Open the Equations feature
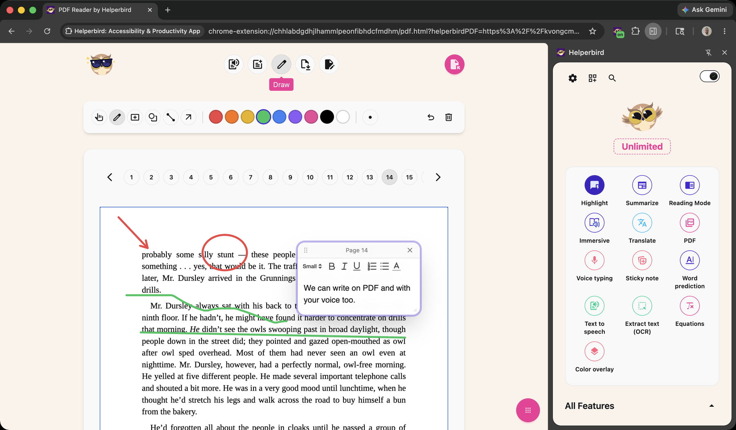Viewport: 736px width, 430px height. pyautogui.click(x=690, y=312)
